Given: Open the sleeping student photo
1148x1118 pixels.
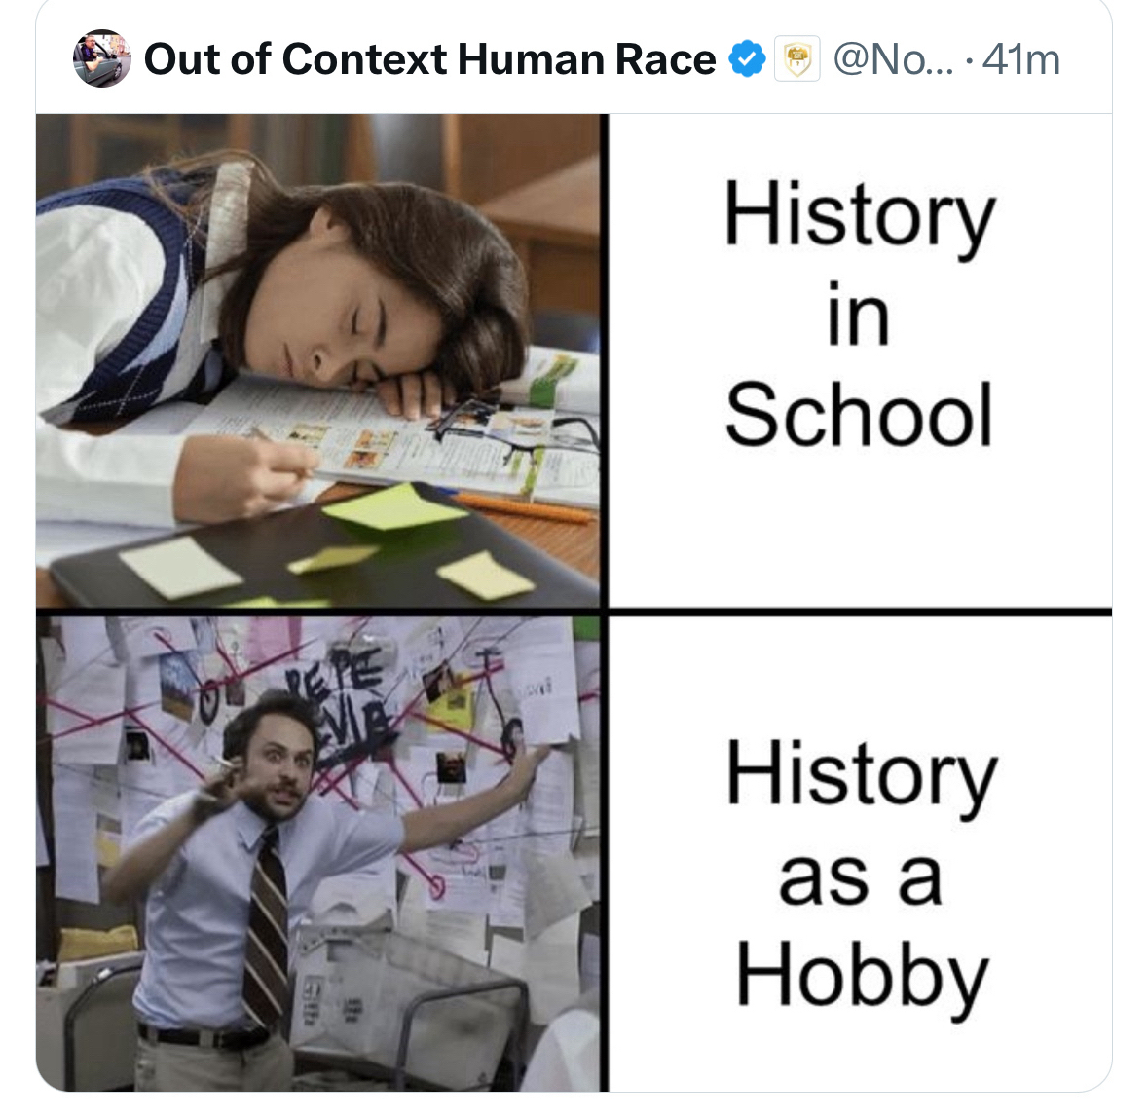Looking at the screenshot, I should click(317, 360).
